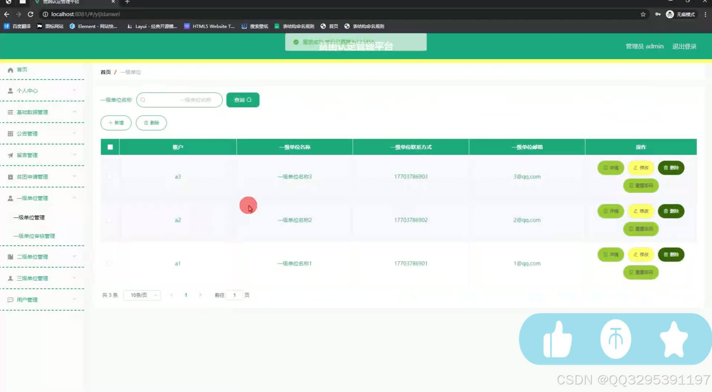Click 详情 button for row a3
This screenshot has width=712, height=392.
tap(611, 168)
